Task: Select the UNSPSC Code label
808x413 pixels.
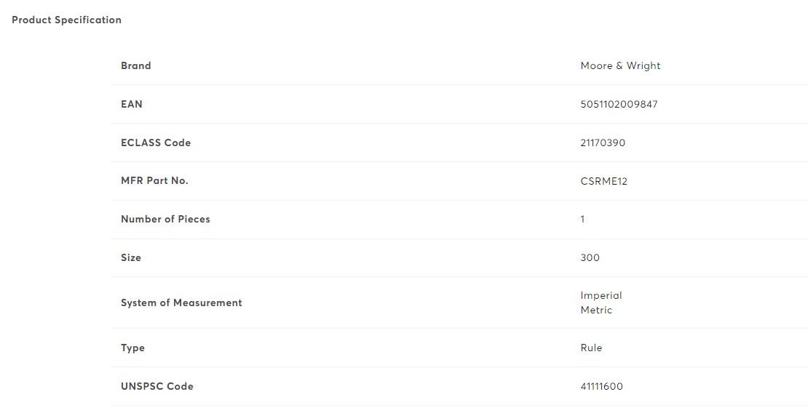Action: (x=157, y=386)
